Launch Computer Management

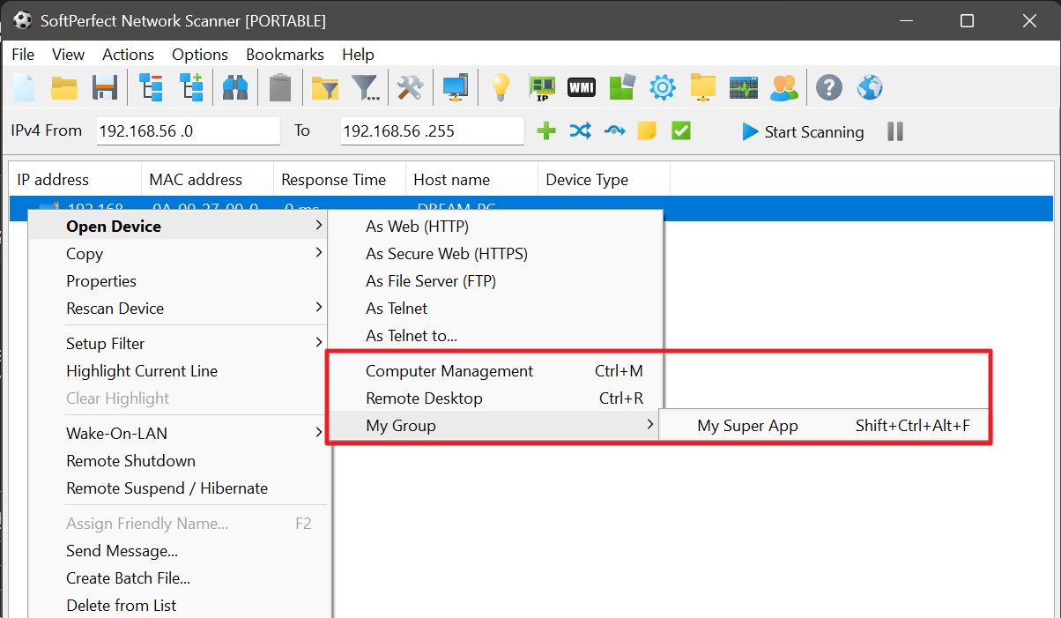click(494, 371)
